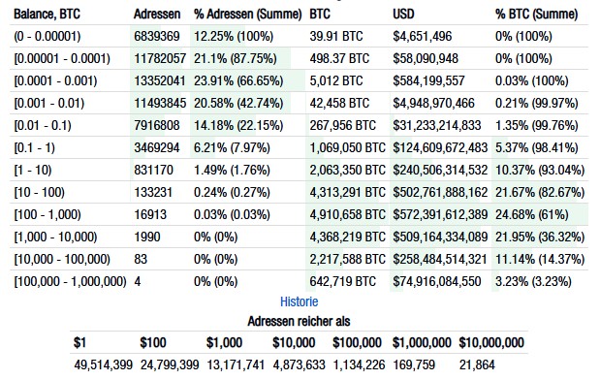
Task: Select the [100,000 - 1,000,000) row label
Action: click(70, 281)
